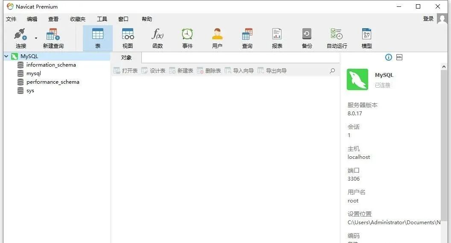Open the Event (事件) clock icon
Image resolution: width=451 pixels, height=243 pixels.
click(x=187, y=34)
